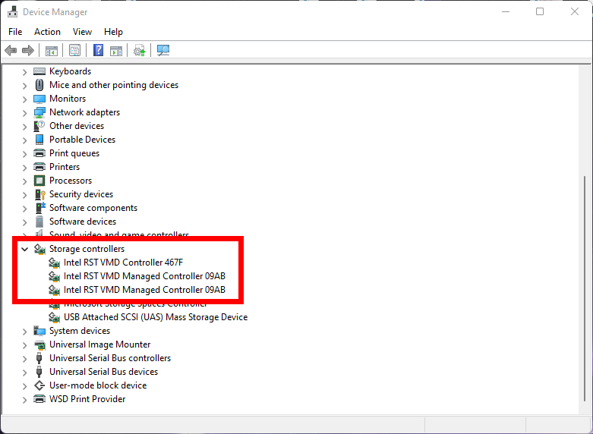Select the Other devices label

tap(77, 126)
